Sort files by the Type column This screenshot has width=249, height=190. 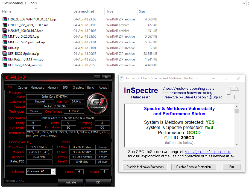(121, 11)
